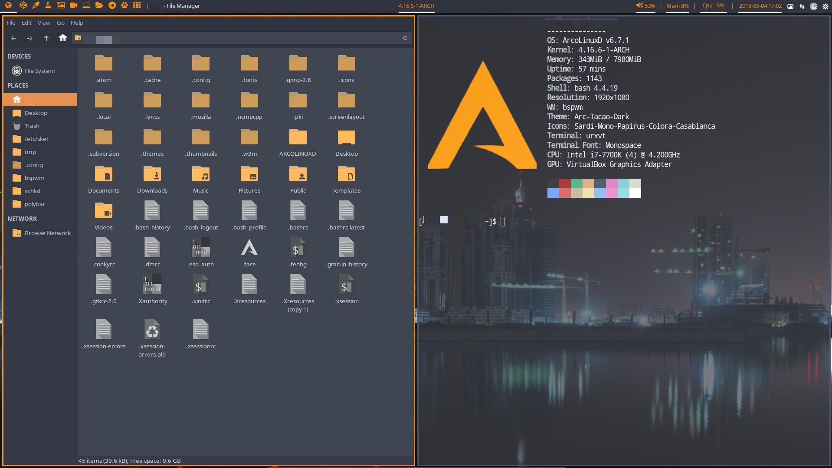Select the .Xauthority binary file
Viewport: 832px width, 468px height.
pos(152,290)
